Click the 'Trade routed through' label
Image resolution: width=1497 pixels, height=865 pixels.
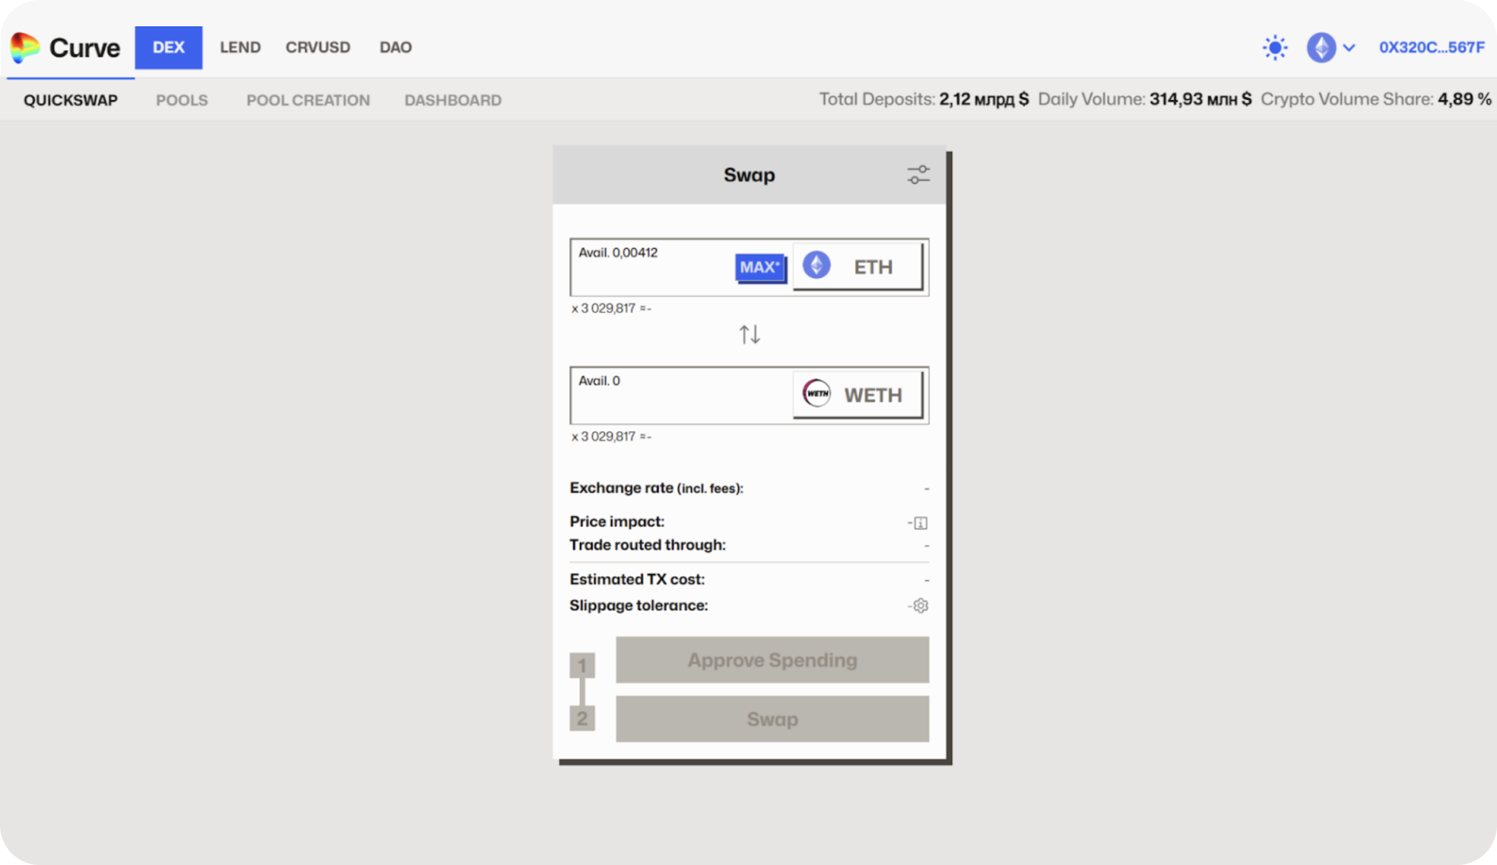(647, 545)
